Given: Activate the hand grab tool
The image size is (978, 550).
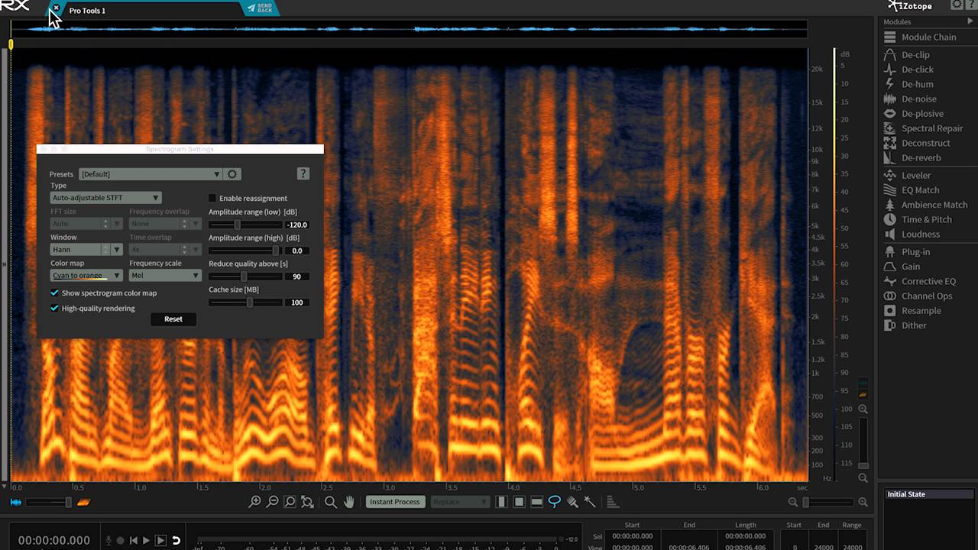Looking at the screenshot, I should (x=349, y=502).
